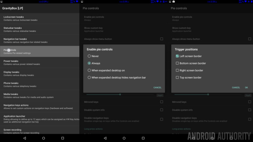Tap Home circle icon in middle screen
This screenshot has height=142, width=253.
tap(124, 138)
